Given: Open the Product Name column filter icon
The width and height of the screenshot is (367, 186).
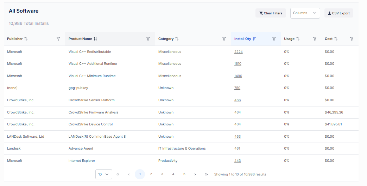Looking at the screenshot, I should click(148, 39).
